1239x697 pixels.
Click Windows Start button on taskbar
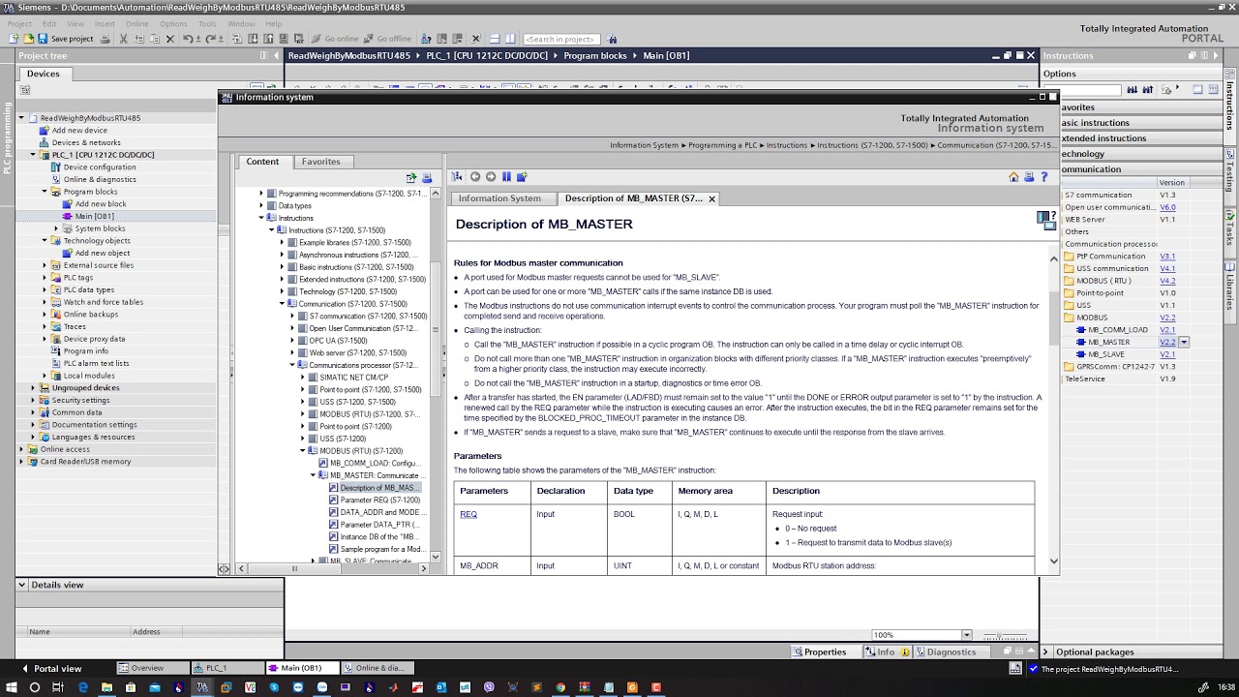coord(11,687)
